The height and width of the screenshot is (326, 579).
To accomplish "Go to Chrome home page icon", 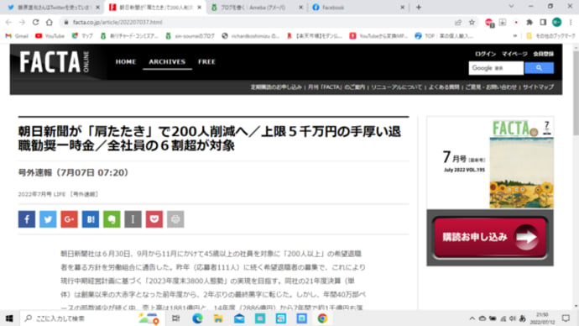I will (x=50, y=22).
